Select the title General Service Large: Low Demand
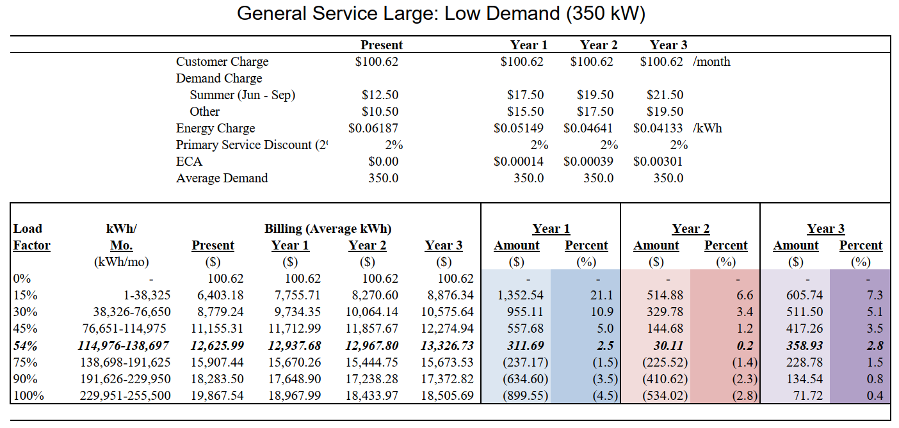Screen dimensions: 899x428 tap(442, 13)
